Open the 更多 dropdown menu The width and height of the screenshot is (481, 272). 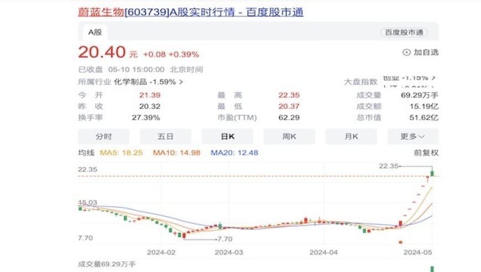pyautogui.click(x=413, y=137)
